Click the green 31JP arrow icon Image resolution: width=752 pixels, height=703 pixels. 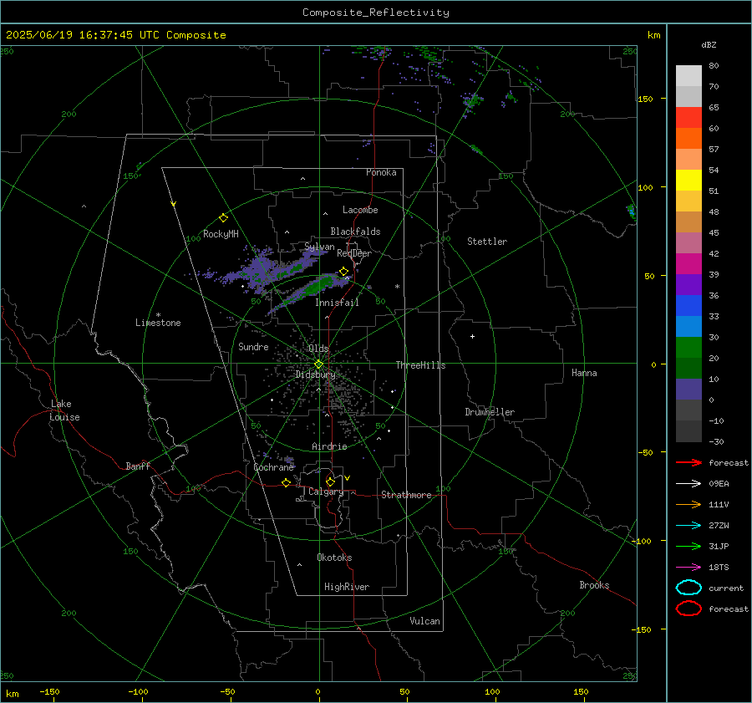tap(688, 546)
